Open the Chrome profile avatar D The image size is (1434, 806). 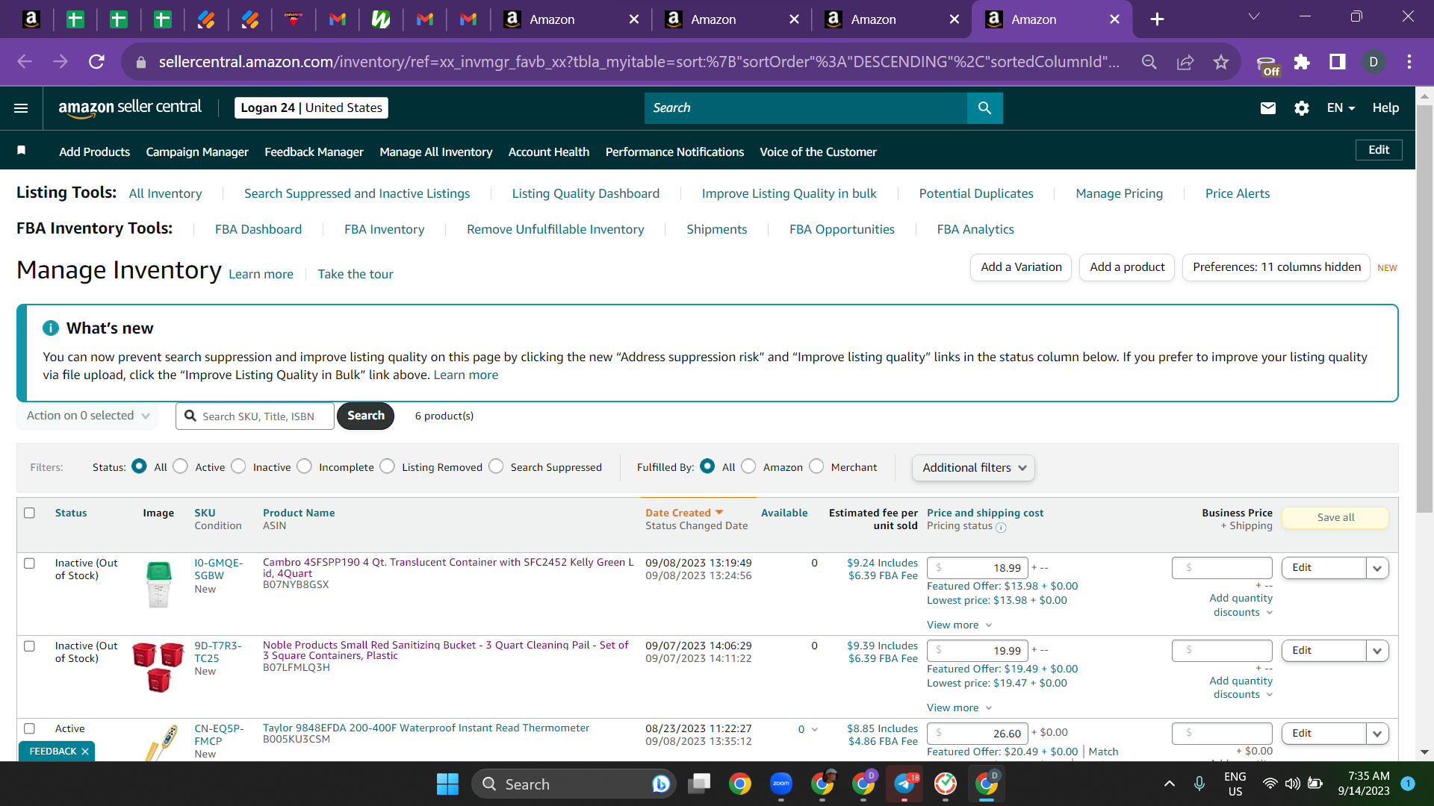[x=1374, y=62]
